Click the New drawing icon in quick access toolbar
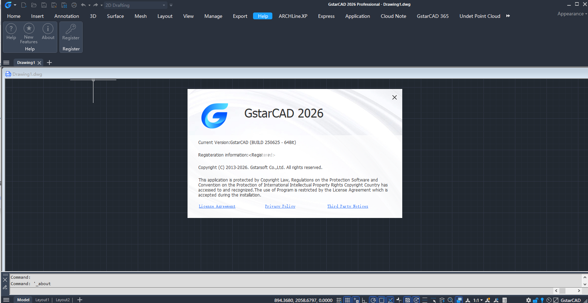 tap(24, 5)
